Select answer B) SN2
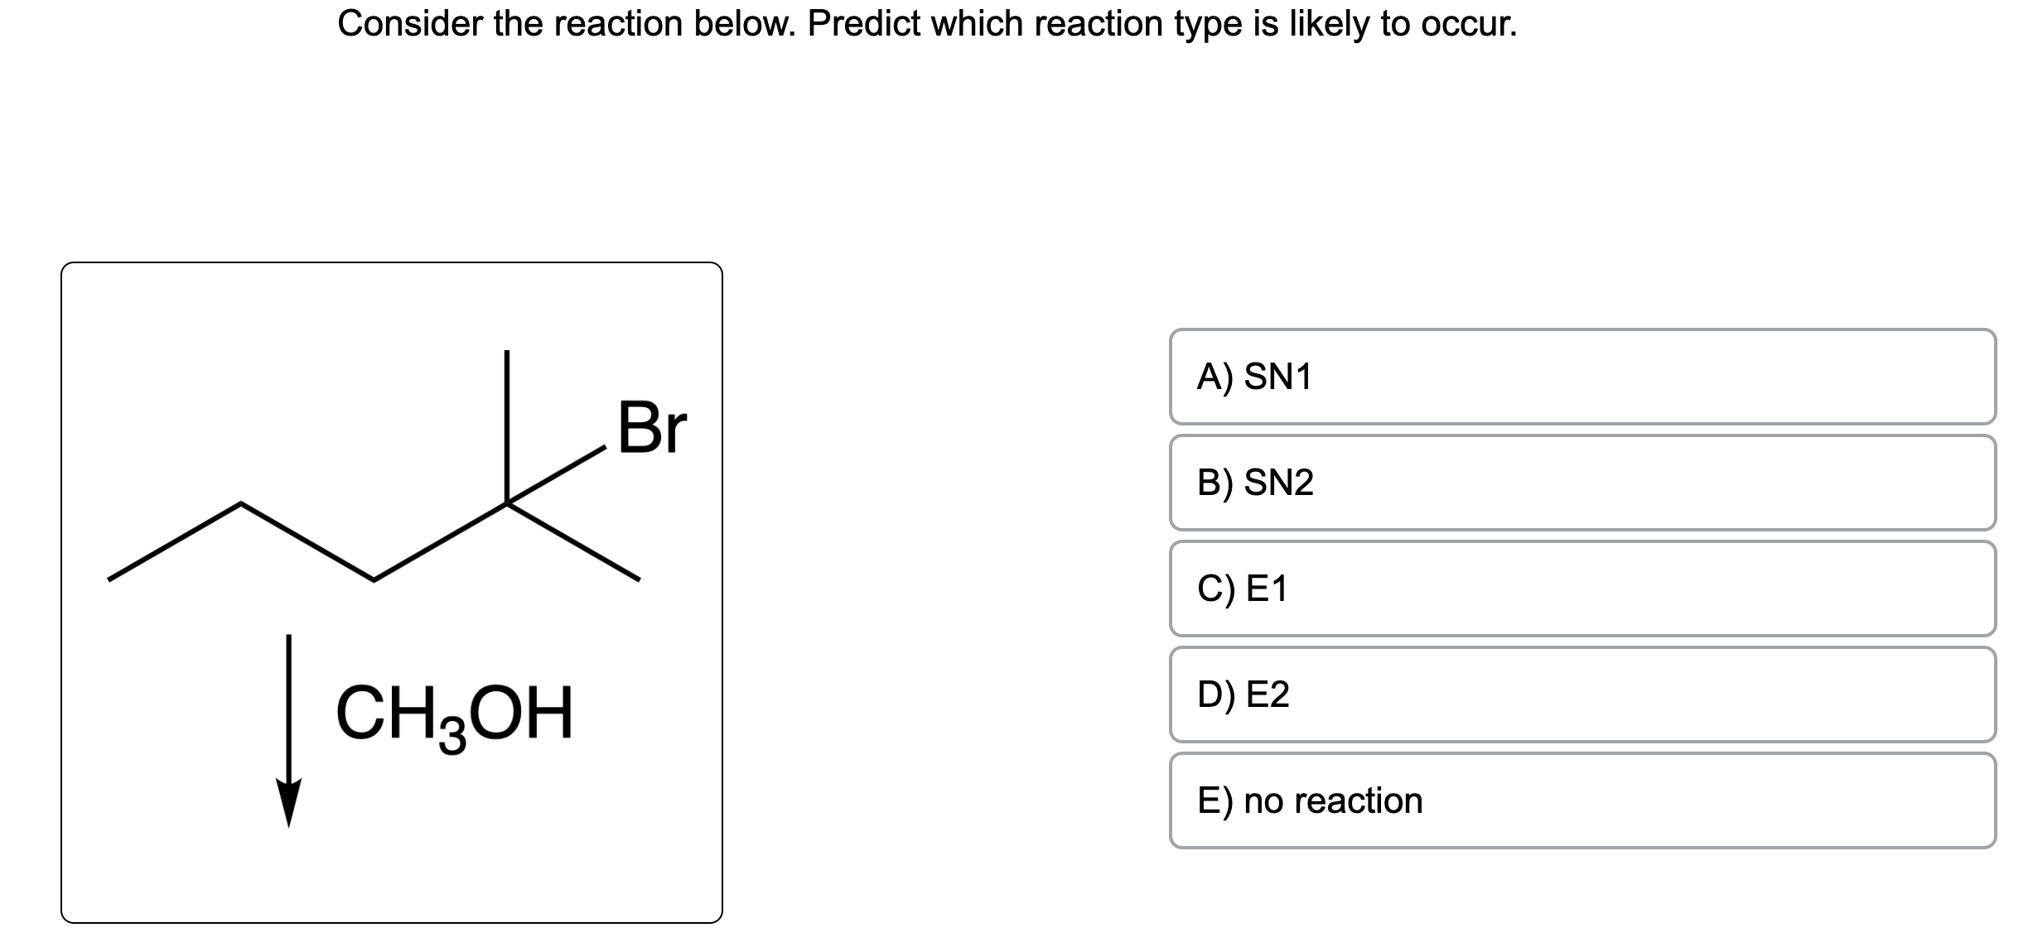The image size is (2033, 942). [1582, 483]
